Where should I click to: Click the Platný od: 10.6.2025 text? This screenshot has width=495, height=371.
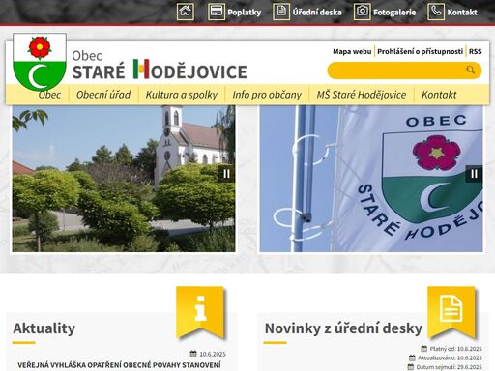[x=455, y=349]
